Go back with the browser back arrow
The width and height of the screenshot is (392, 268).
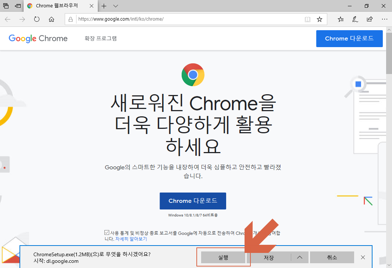[x=7, y=19]
